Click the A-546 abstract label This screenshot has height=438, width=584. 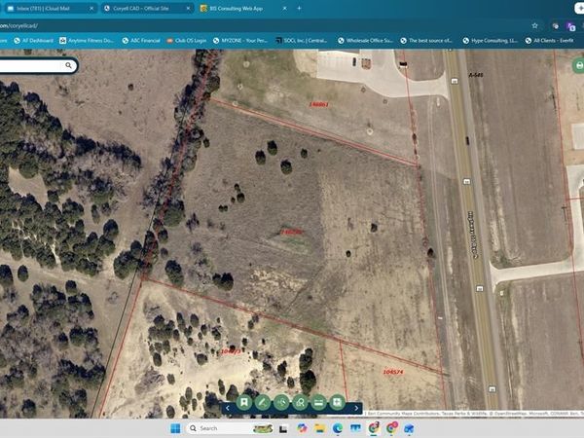point(476,75)
